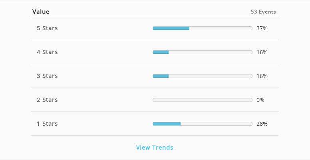Click the empty 2 Stars progress bar
This screenshot has width=310, height=160.
(x=203, y=100)
